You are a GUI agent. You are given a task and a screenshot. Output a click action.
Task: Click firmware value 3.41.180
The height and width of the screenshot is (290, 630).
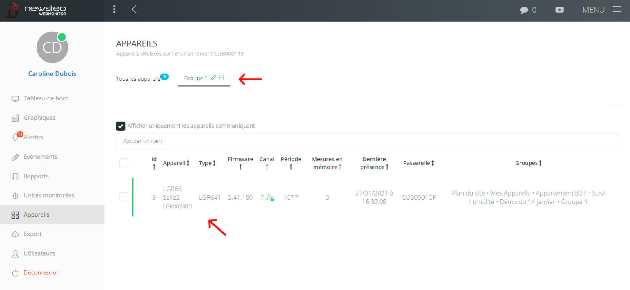coord(240,197)
